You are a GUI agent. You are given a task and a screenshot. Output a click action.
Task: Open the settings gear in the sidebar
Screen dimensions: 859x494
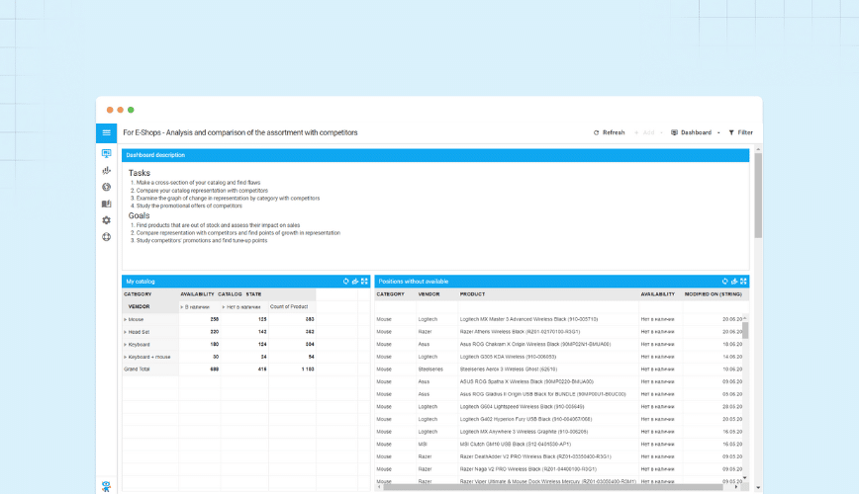(107, 220)
